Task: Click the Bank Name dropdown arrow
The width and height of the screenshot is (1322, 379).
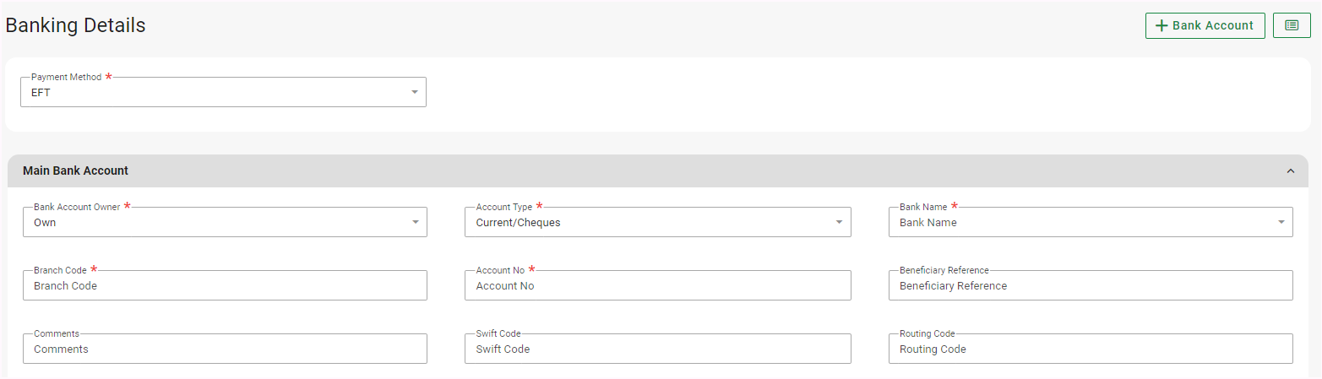Action: click(x=1281, y=223)
